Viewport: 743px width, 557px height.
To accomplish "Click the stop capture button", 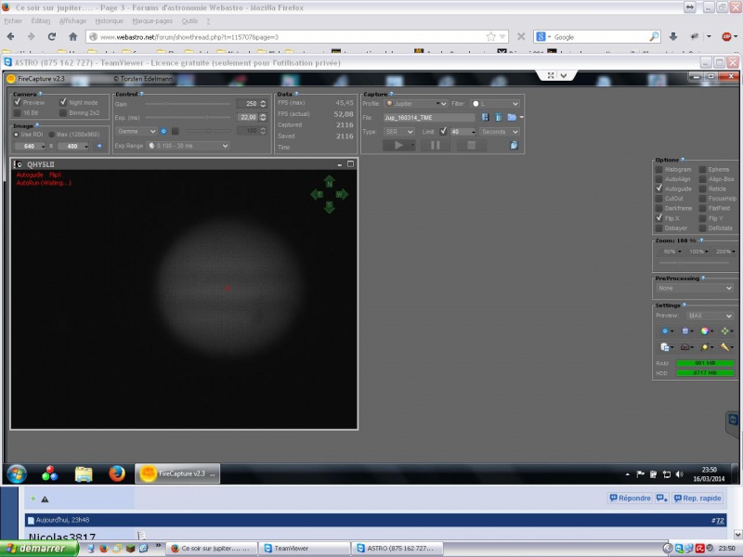I will tap(471, 146).
